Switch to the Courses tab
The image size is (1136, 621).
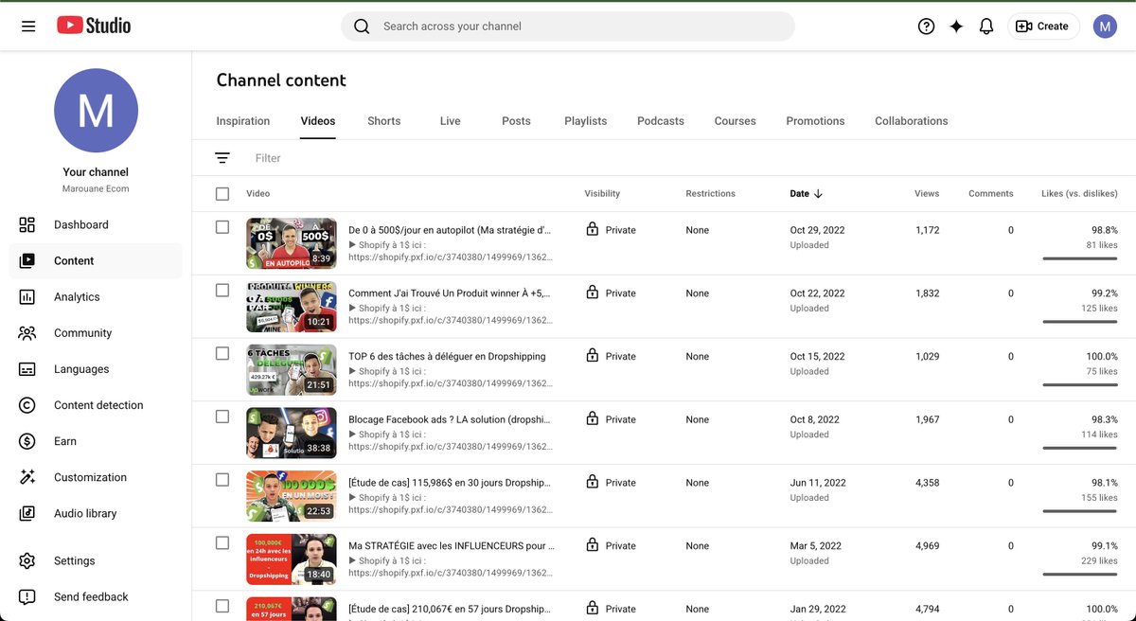736,121
